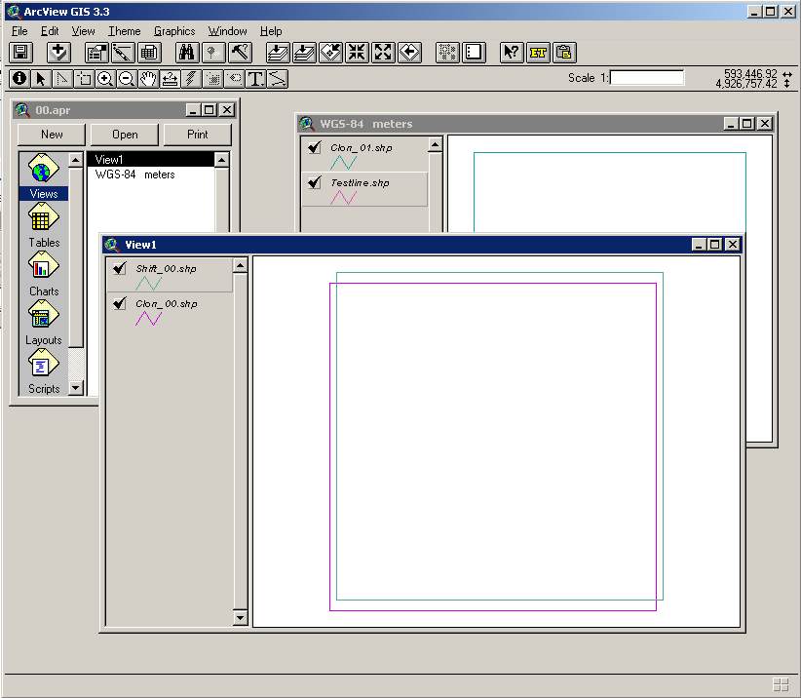
Task: Toggle visibility of Clon_00.shp theme
Action: [x=120, y=303]
